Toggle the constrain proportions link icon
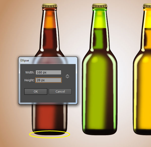Screen dimensions: 151x147 [67, 76]
